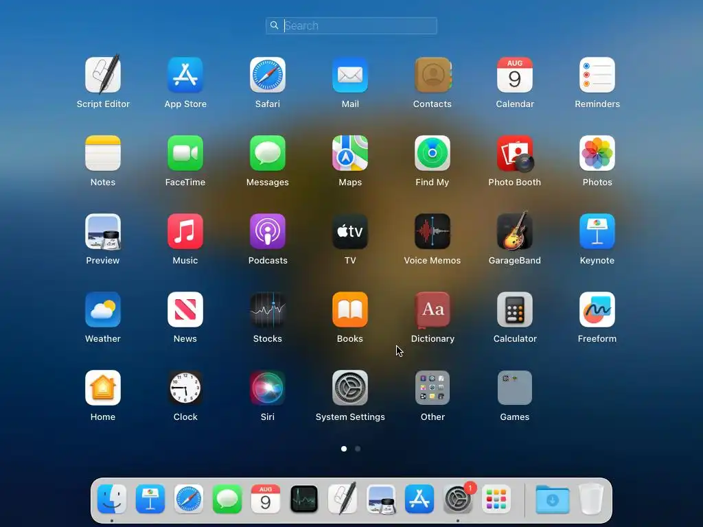Launch Siri
The image size is (703, 527).
(x=268, y=388)
